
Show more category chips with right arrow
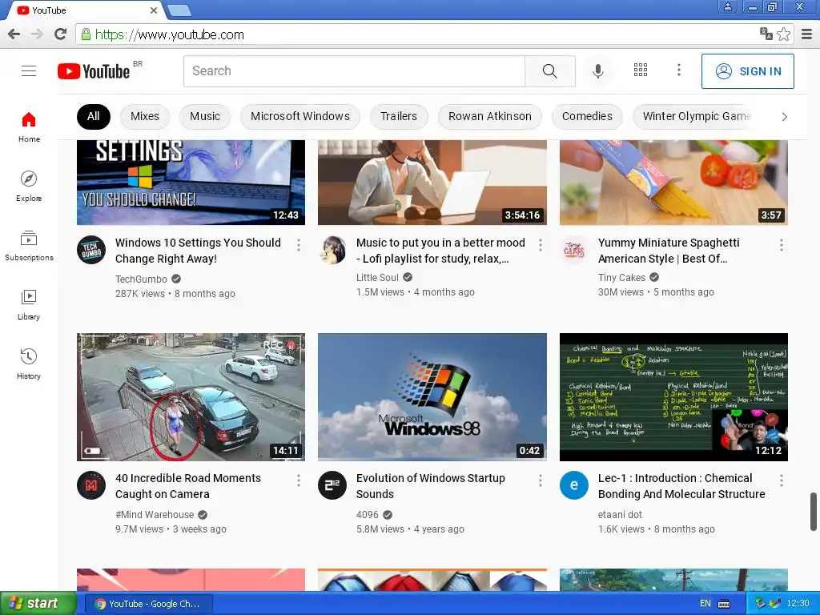tap(784, 117)
